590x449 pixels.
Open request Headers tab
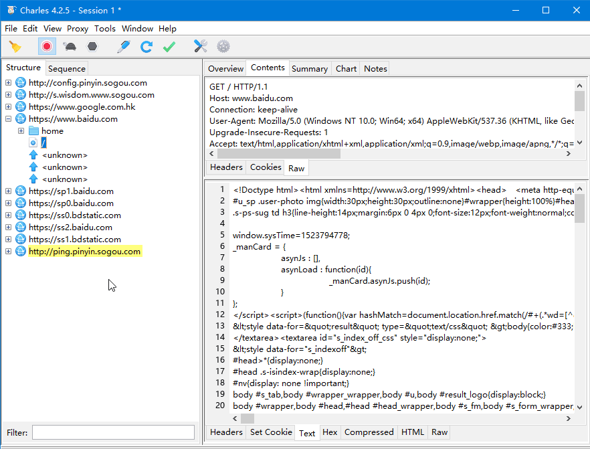(226, 167)
